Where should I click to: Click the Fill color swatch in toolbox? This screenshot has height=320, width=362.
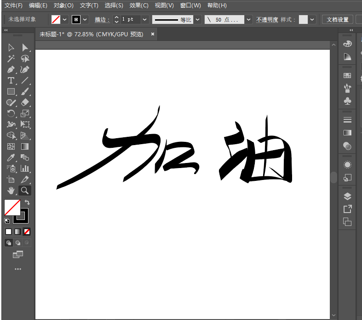point(11,207)
